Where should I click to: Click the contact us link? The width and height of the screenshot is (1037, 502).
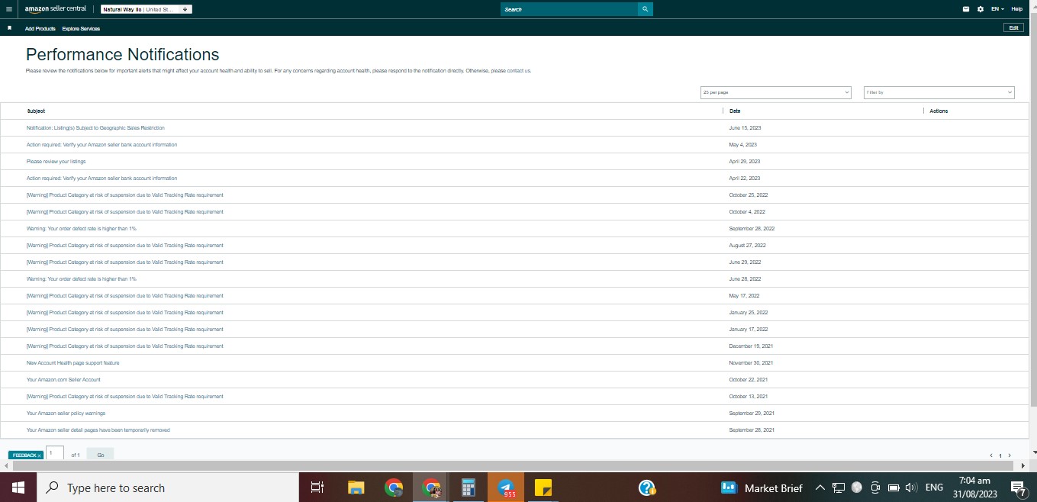518,71
